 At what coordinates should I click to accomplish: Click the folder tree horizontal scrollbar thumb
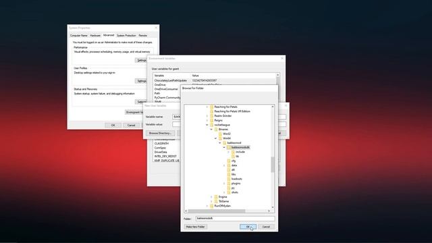pos(217,211)
